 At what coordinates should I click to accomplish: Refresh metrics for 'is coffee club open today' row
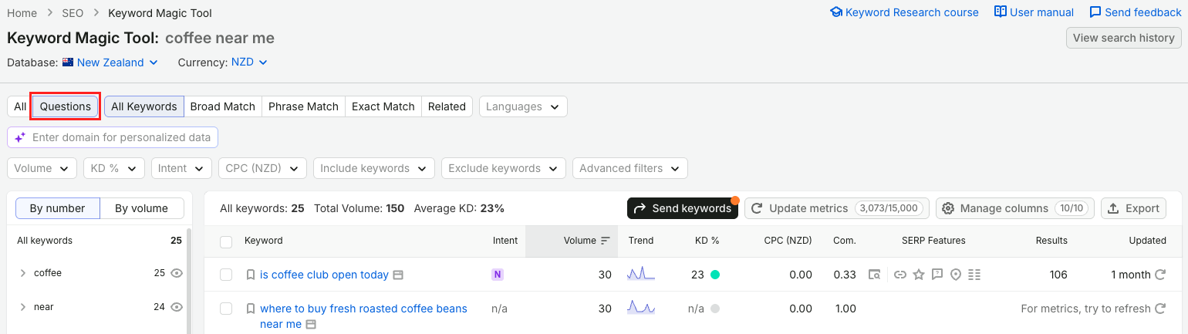1159,275
